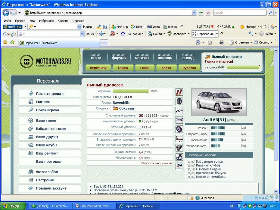Click the wrench settings icon in Google toolbar
The width and height of the screenshot is (280, 210).
point(251,33)
